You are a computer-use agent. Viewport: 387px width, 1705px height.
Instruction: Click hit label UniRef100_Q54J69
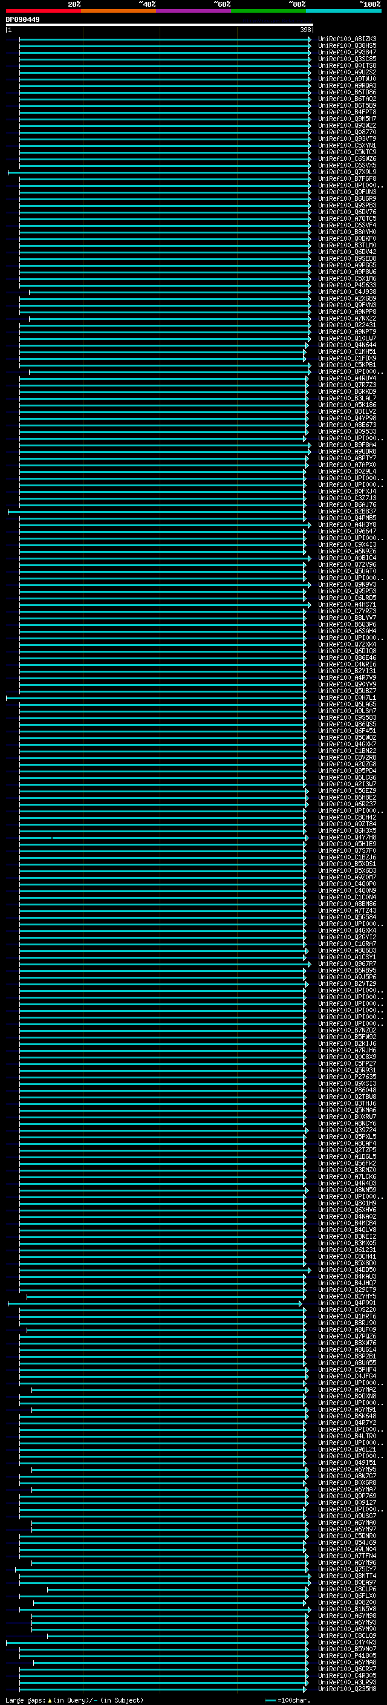pyautogui.click(x=347, y=1542)
